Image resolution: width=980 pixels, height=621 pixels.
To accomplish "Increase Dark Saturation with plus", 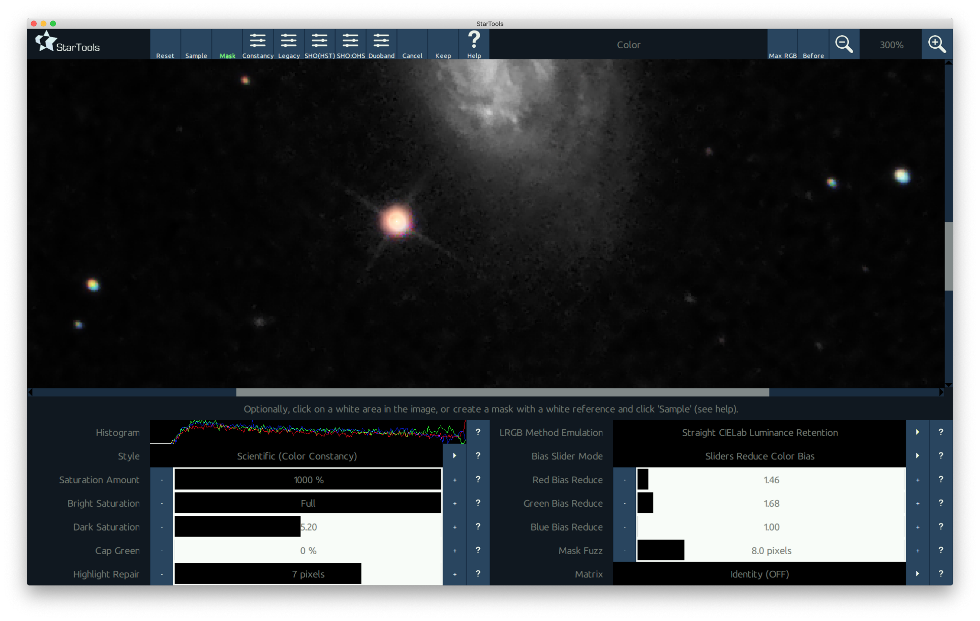I will coord(455,527).
